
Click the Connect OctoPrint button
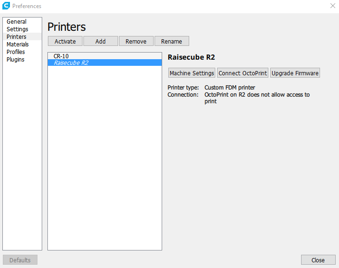coord(243,73)
